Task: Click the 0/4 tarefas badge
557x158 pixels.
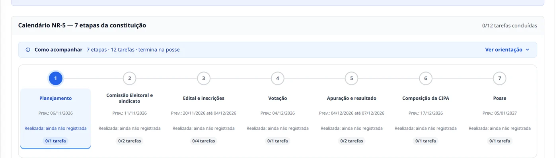Action: coord(204,141)
